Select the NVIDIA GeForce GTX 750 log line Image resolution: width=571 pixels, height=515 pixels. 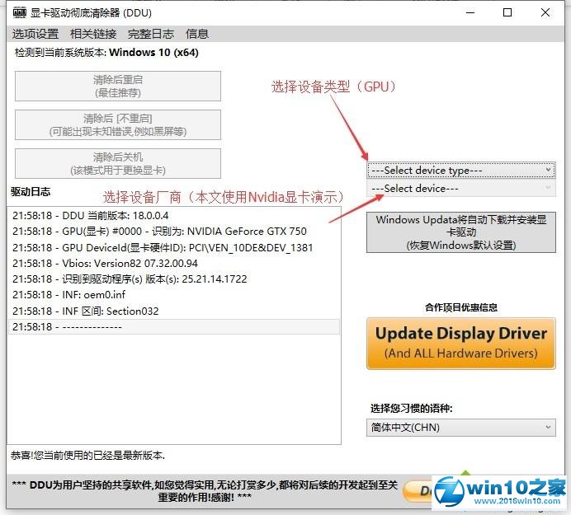(x=159, y=232)
